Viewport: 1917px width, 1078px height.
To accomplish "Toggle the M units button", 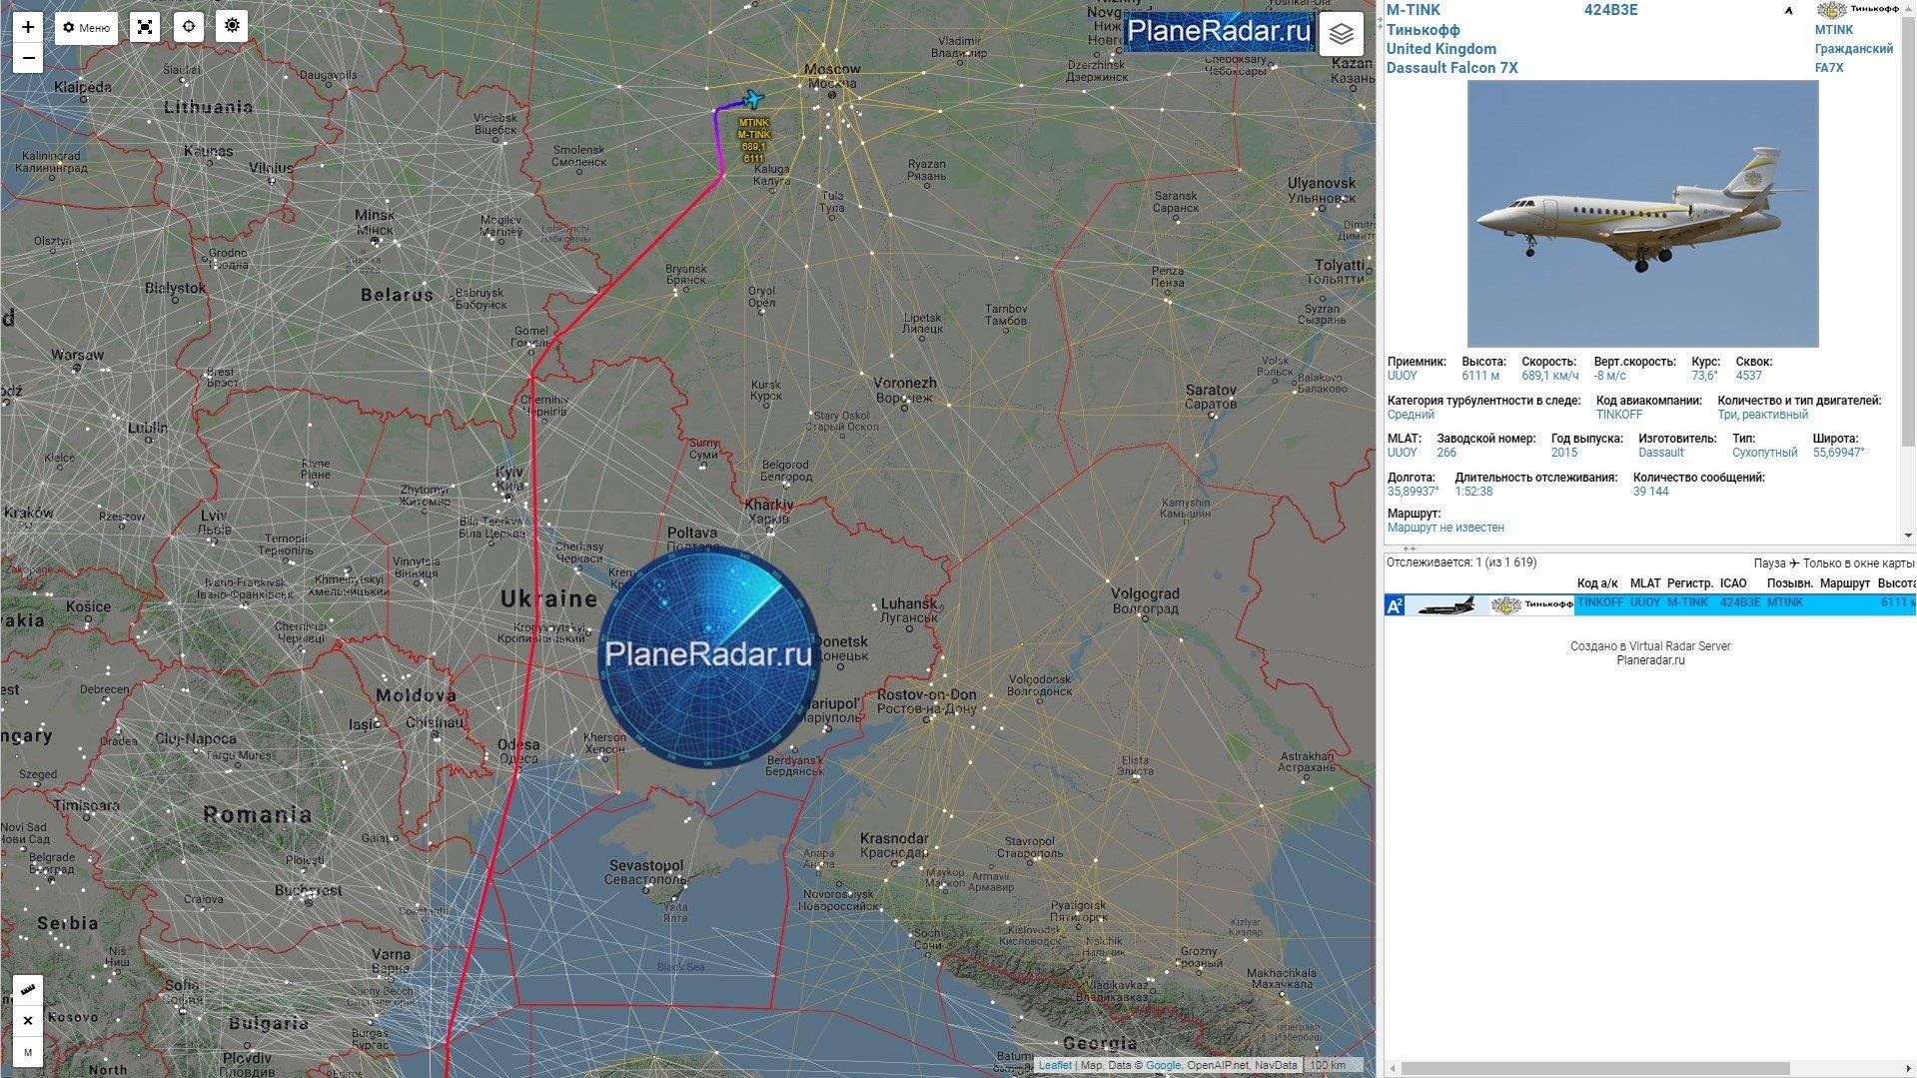I will click(x=28, y=1052).
